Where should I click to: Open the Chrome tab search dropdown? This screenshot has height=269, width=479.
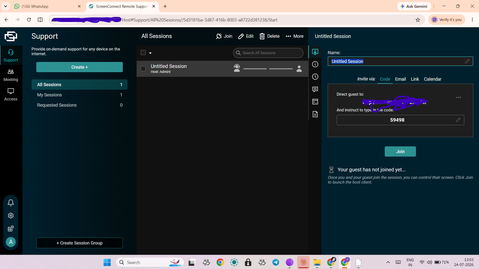[x=6, y=6]
